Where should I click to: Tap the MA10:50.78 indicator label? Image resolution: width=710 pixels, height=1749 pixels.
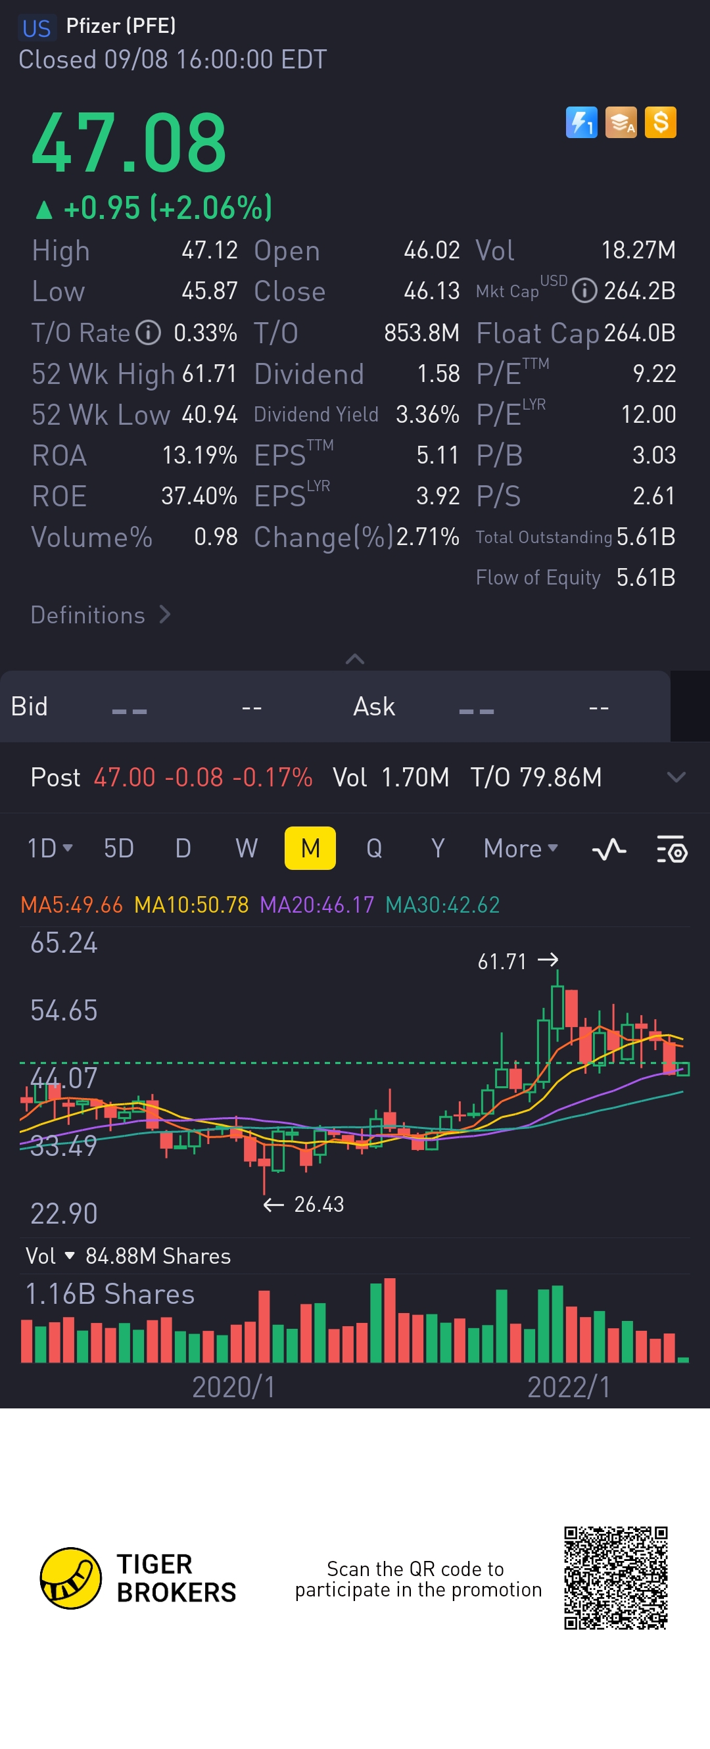pos(191,905)
